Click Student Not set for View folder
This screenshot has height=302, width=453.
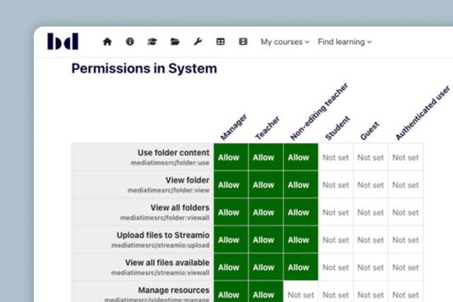pyautogui.click(x=336, y=185)
